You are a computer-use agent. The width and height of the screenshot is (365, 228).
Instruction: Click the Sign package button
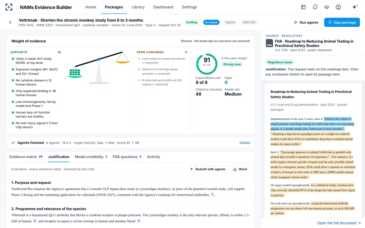coord(342,22)
